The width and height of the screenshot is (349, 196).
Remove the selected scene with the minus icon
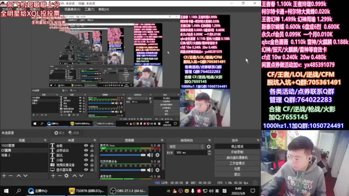tap(10, 176)
